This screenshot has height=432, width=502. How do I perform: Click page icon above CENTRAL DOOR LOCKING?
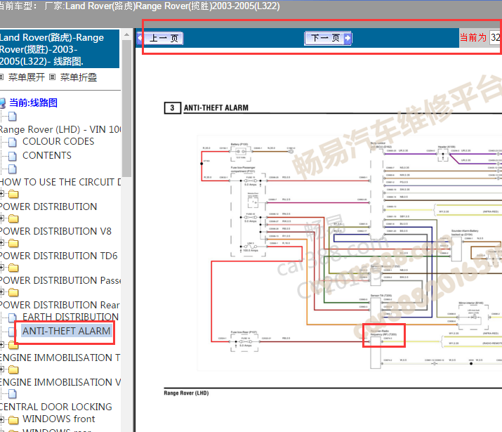(13, 394)
